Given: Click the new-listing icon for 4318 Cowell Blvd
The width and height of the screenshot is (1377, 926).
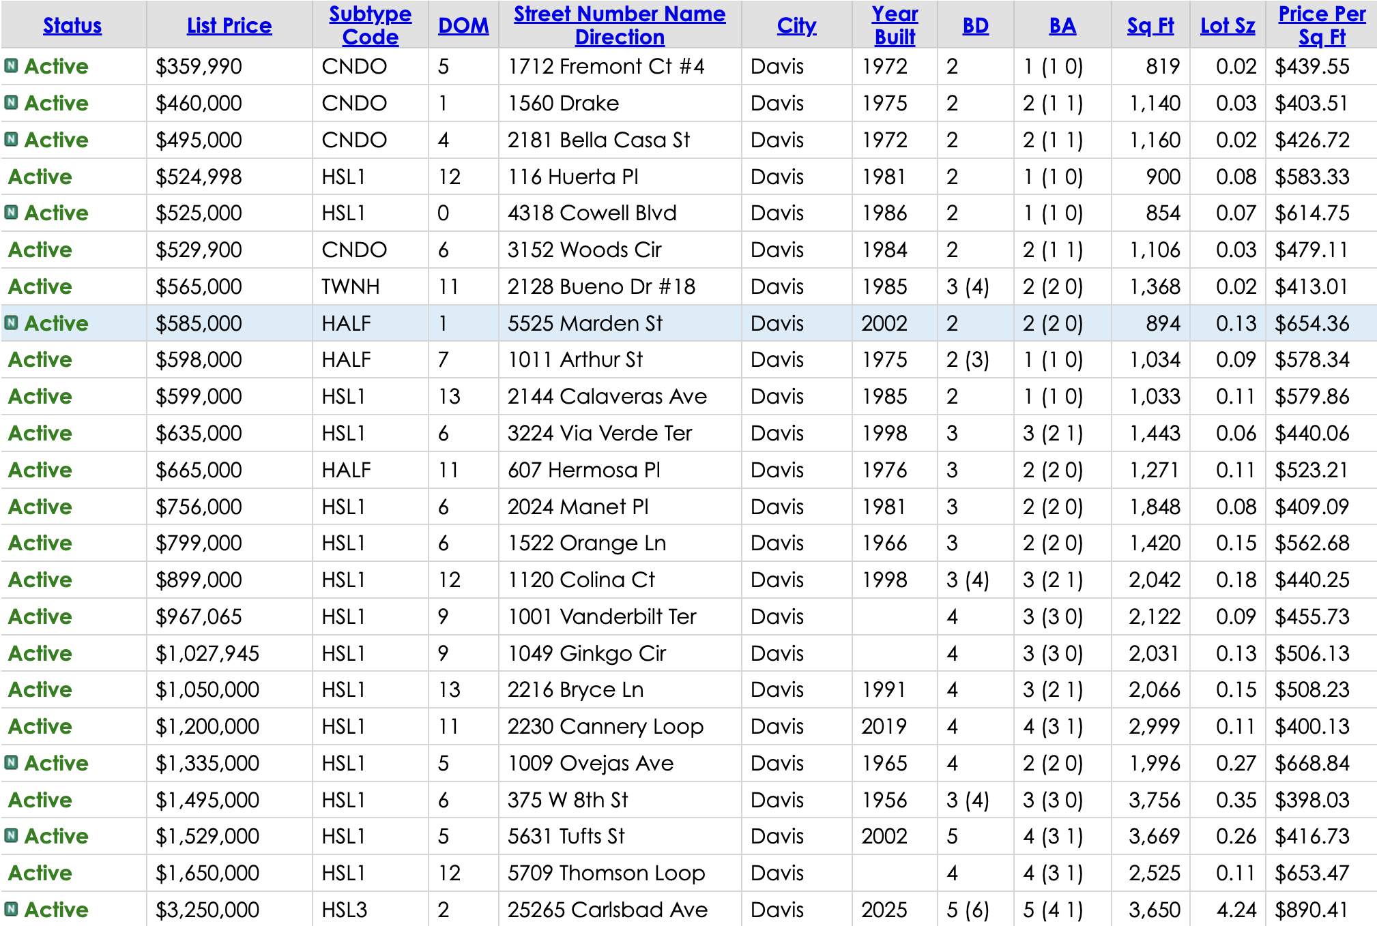Looking at the screenshot, I should pos(11,213).
